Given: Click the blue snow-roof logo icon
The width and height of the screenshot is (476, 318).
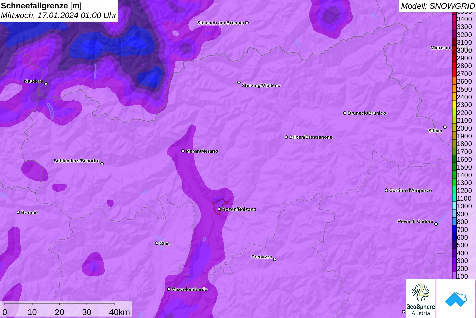Looking at the screenshot, I should (456, 299).
